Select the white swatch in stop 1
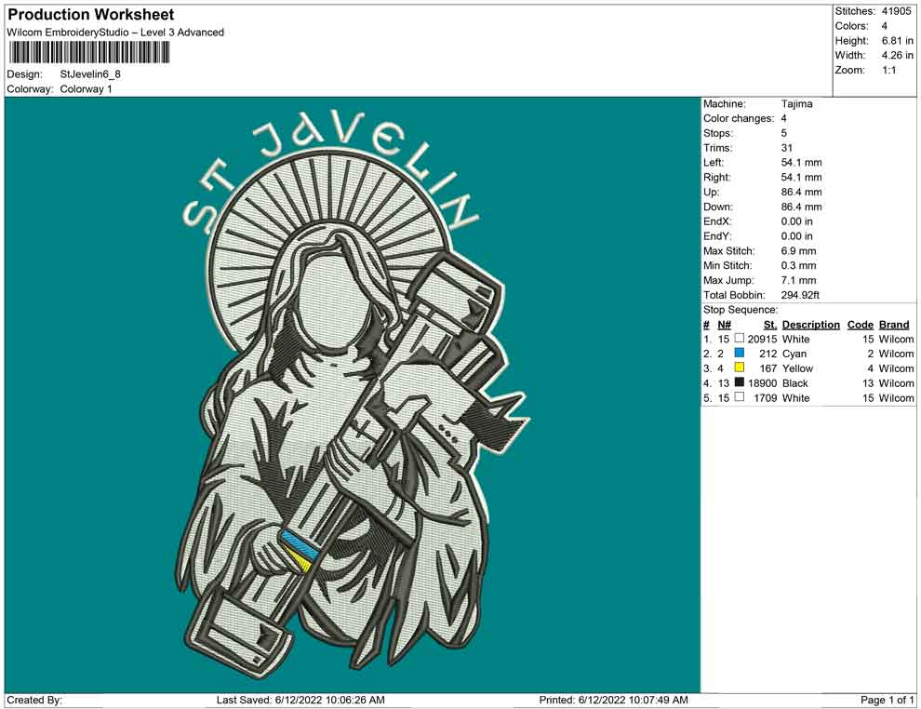The width and height of the screenshot is (921, 709). point(740,339)
